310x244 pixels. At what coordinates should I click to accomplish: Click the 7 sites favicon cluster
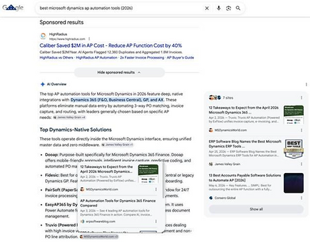click(x=215, y=98)
